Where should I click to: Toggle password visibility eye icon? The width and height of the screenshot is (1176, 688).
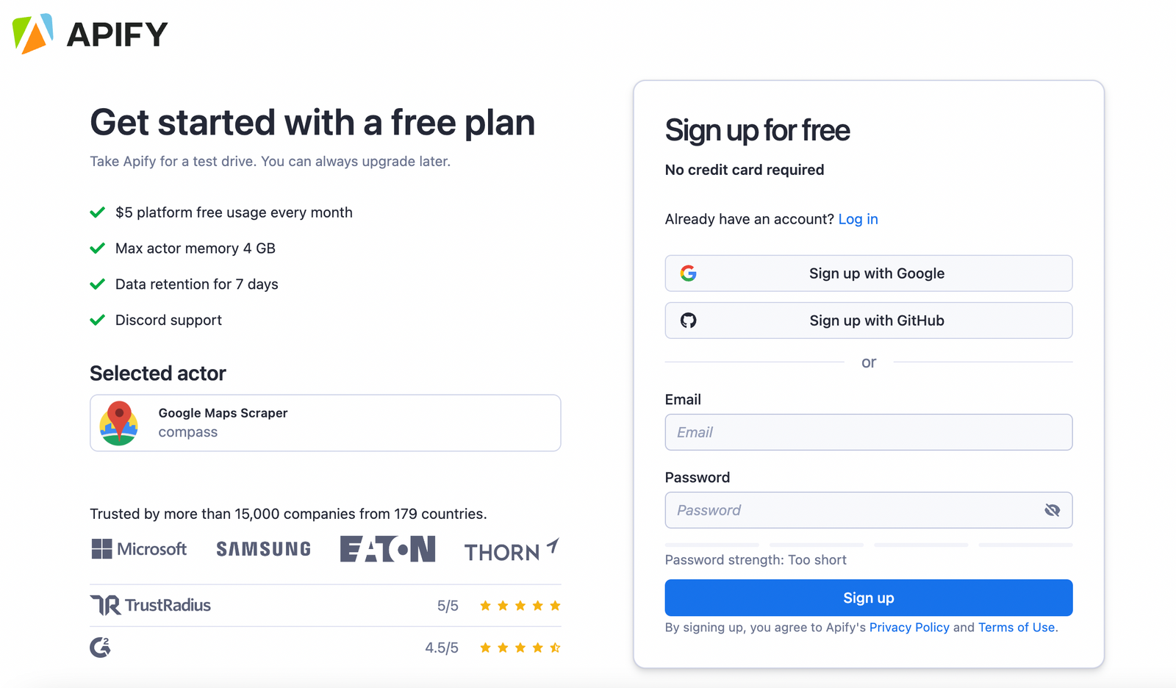click(x=1052, y=510)
